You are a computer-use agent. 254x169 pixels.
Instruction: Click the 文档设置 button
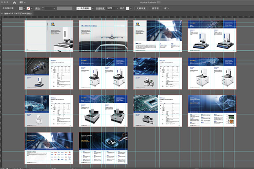coord(141,8)
